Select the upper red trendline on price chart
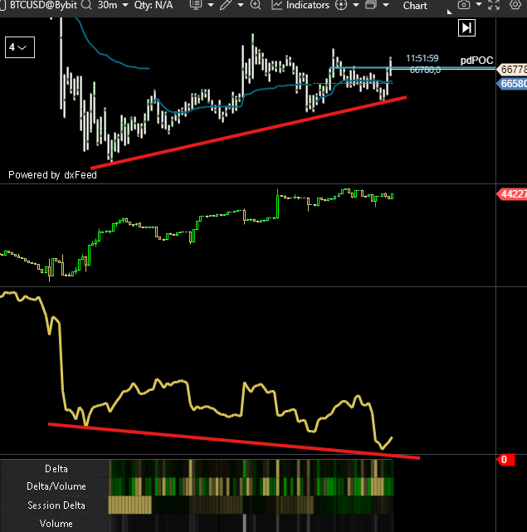Viewport: 527px width, 532px height. pos(248,133)
